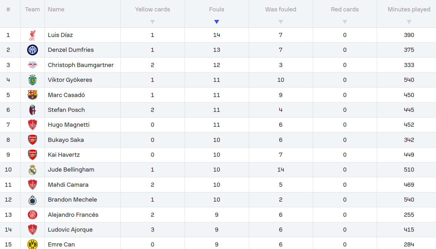436x249 pixels.
Task: Click the Borussia Dortmund logo beside Emre Can
Action: (x=32, y=244)
